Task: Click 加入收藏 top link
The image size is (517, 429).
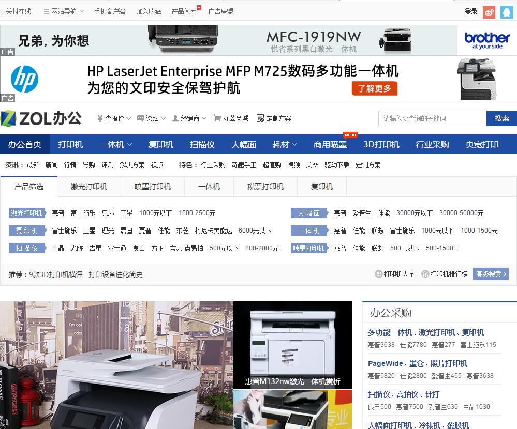Action: pos(149,11)
